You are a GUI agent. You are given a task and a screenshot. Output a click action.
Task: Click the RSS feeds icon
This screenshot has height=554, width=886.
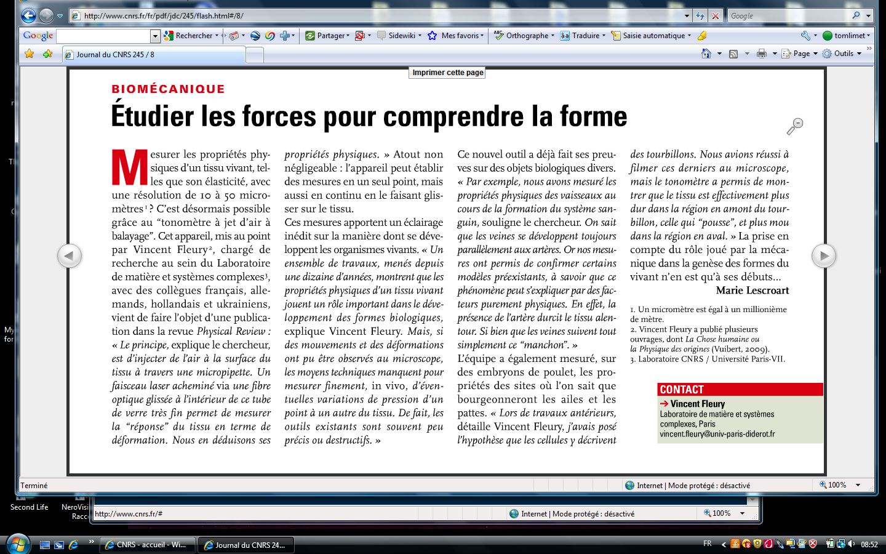tap(733, 54)
